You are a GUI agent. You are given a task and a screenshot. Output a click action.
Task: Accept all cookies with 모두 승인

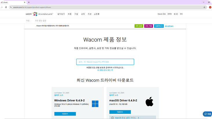[139, 26]
